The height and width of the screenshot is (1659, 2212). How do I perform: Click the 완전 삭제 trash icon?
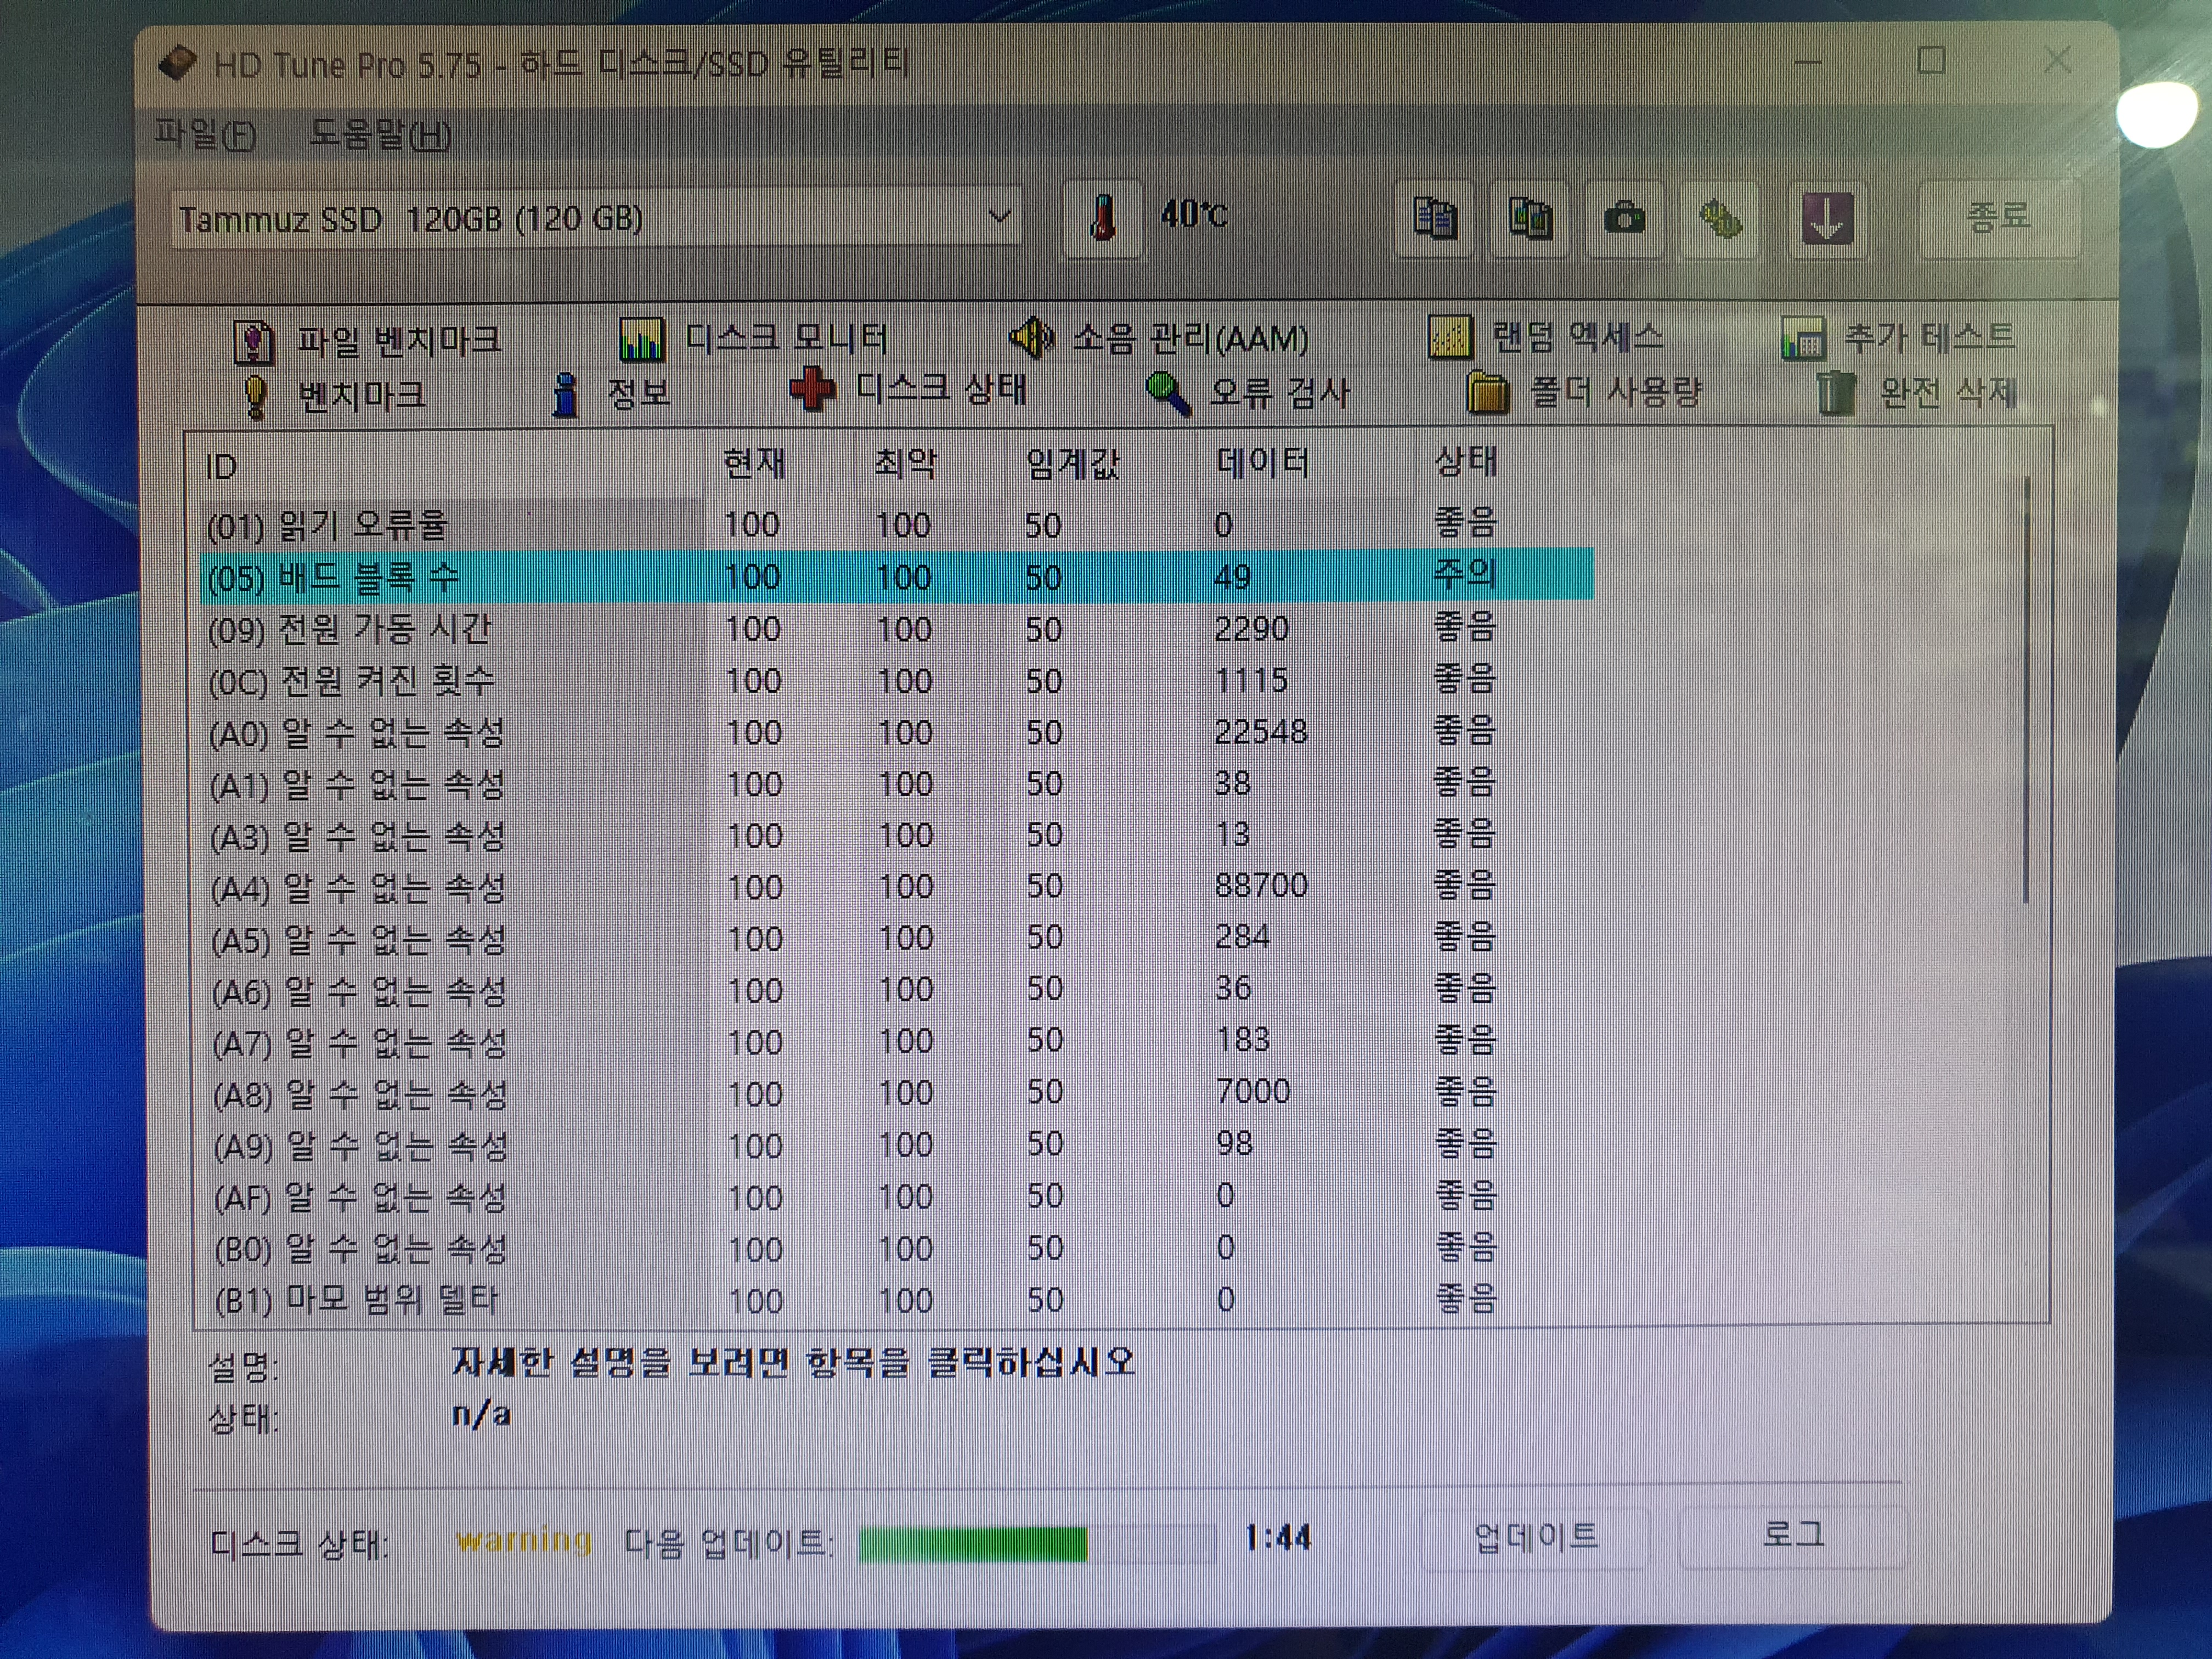click(1835, 392)
